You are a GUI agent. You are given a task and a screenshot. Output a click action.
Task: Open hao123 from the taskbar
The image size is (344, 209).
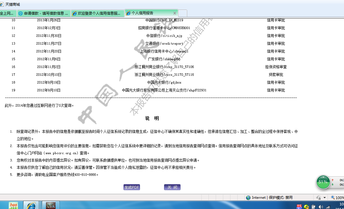(x=13, y=205)
